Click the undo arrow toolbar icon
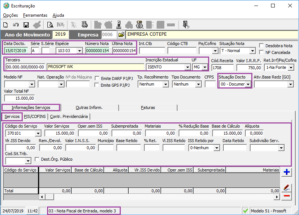The image size is (299, 215). coord(16,25)
